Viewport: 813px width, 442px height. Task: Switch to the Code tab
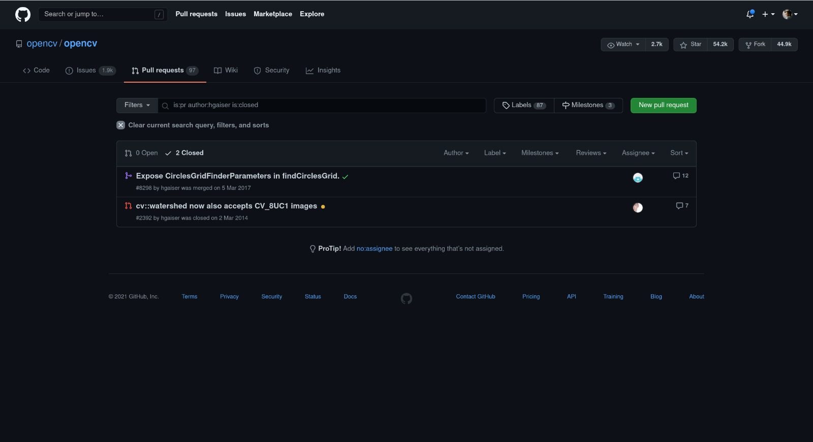pos(36,71)
